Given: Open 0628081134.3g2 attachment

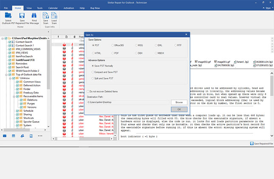Looking at the screenshot, I should [x=263, y=62].
